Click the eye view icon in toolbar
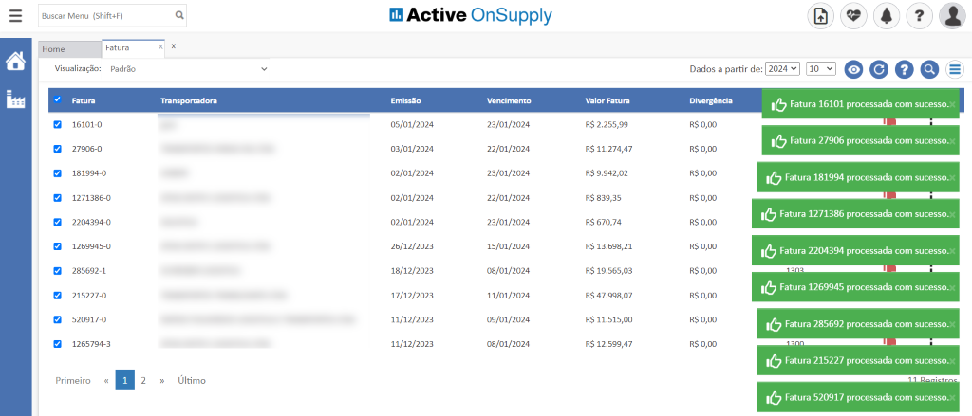 (853, 70)
